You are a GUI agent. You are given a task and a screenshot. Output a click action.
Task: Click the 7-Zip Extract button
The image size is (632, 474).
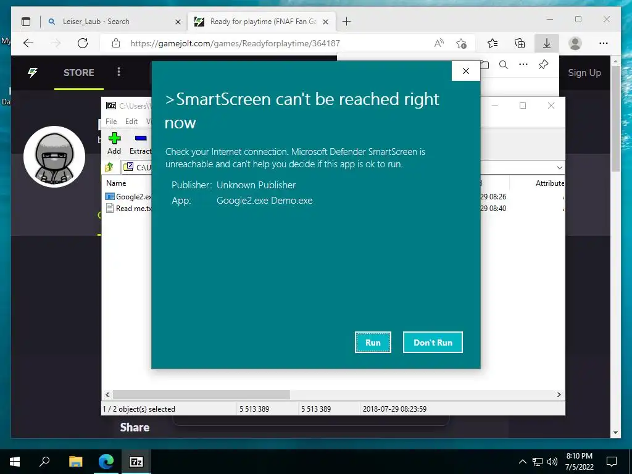140,143
